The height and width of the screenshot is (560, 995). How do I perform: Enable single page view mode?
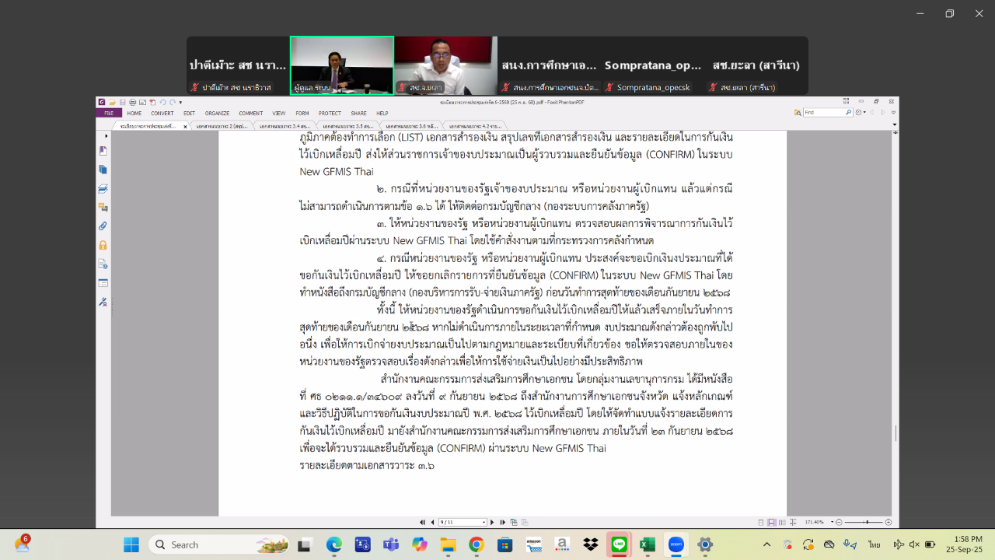point(762,522)
